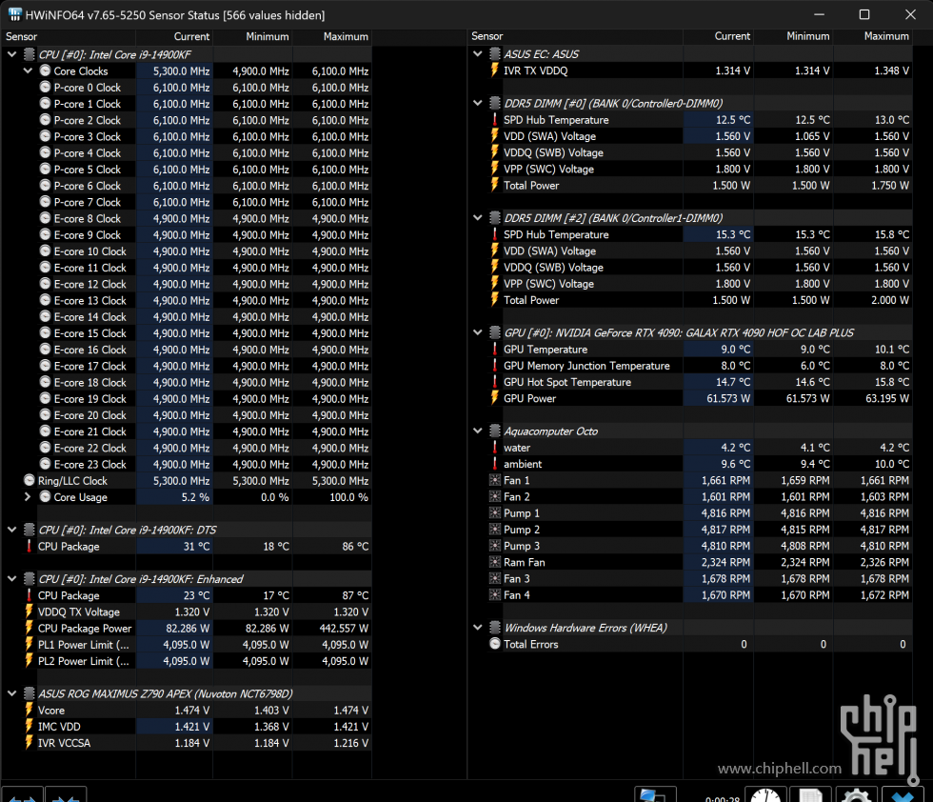Click the fan icon beside Ram Fan
Screen dimensions: 933x802
click(x=494, y=562)
